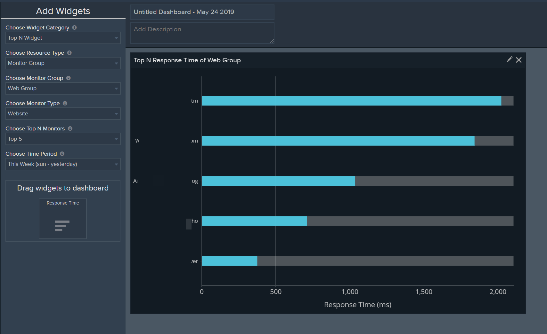Image resolution: width=547 pixels, height=334 pixels.
Task: Click the 500 tick label on the axis
Action: coord(276,292)
